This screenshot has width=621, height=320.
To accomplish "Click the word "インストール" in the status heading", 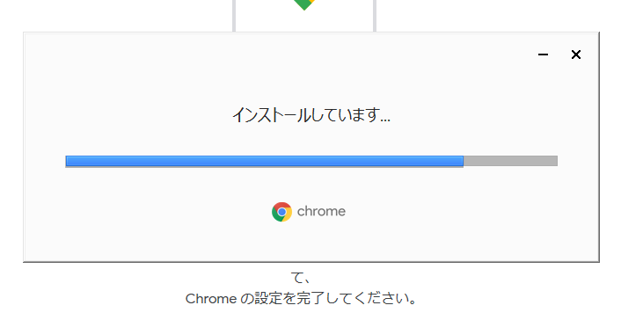I will click(271, 115).
